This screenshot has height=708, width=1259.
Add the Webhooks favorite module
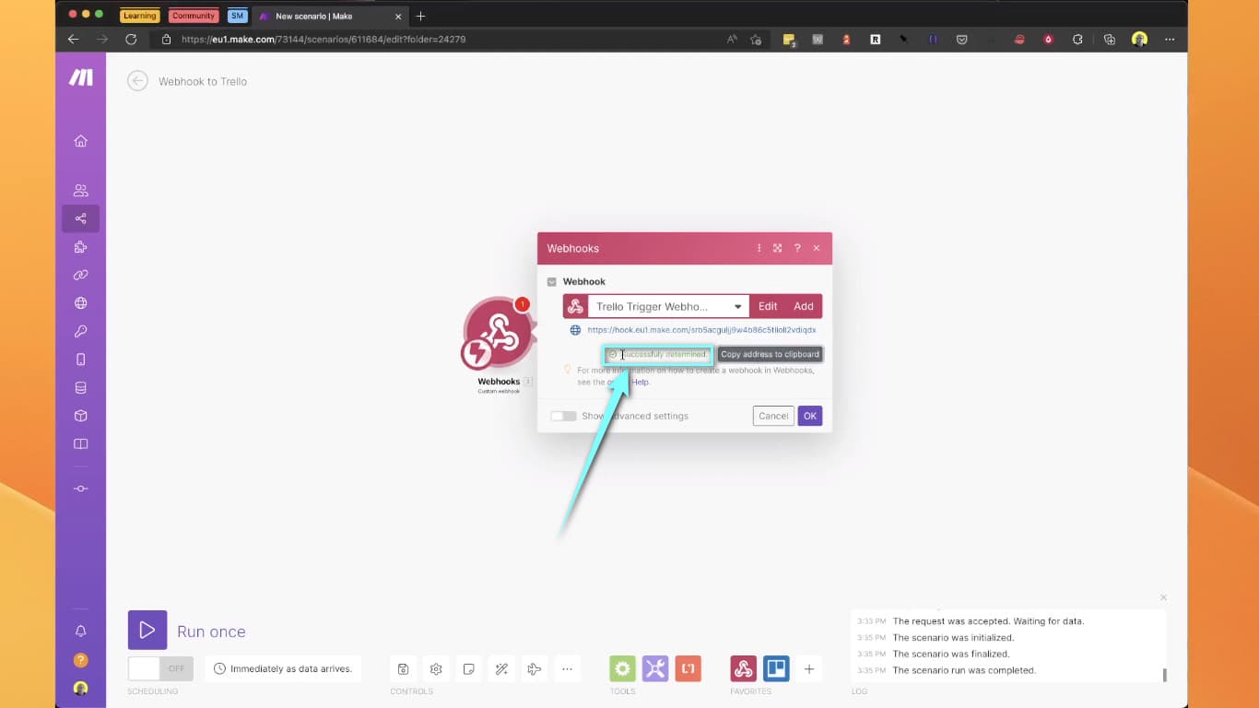744,668
